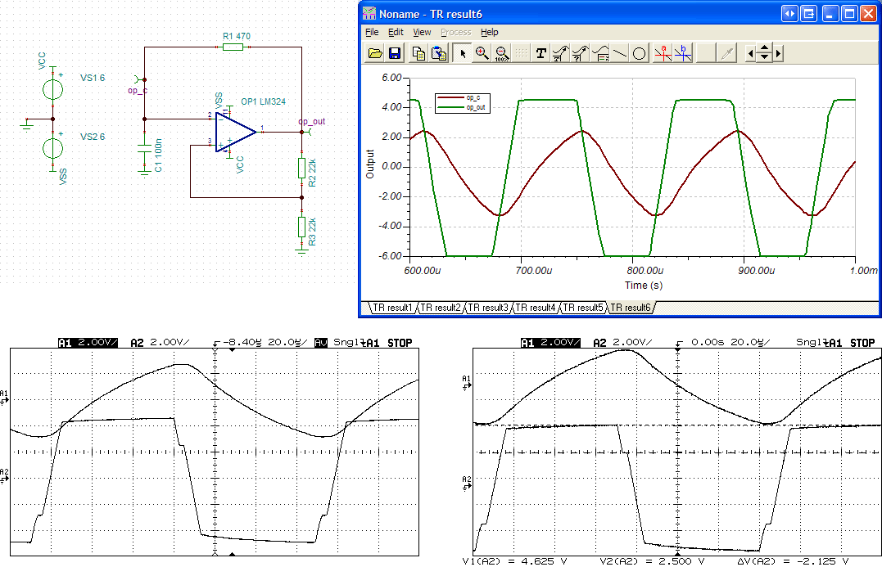Select the Text T tool
882x567 pixels.
point(541,53)
